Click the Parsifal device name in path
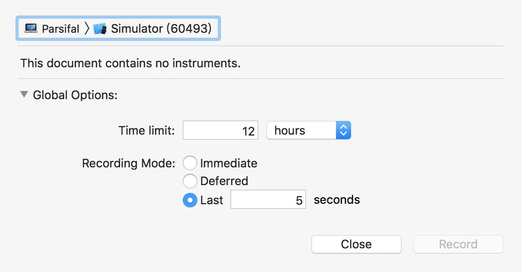The width and height of the screenshot is (522, 272). coord(60,29)
